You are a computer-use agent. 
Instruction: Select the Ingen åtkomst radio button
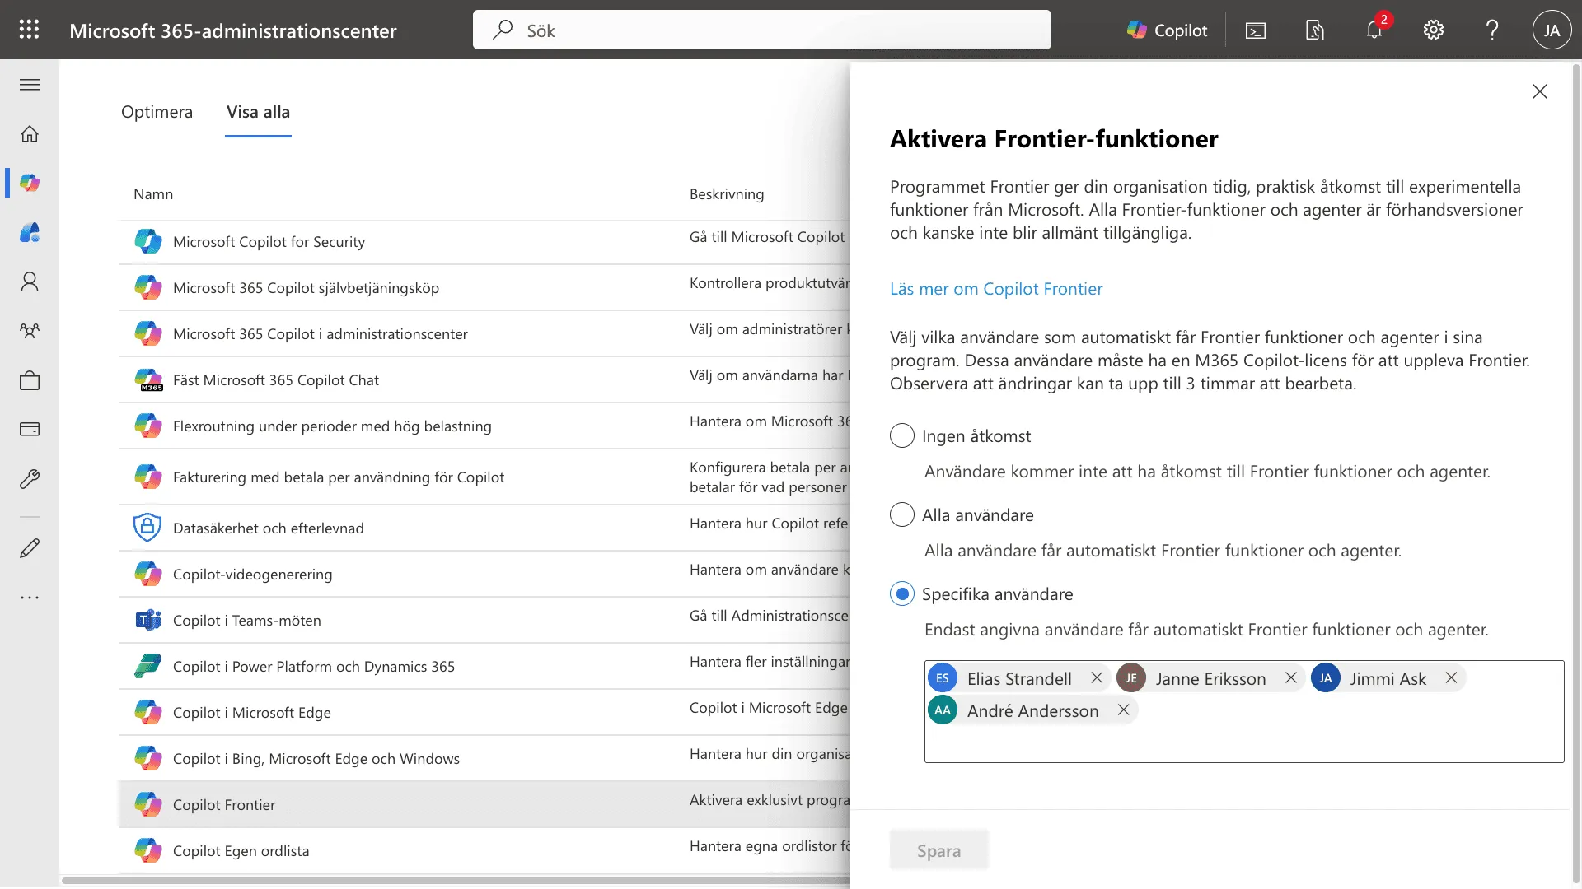(902, 435)
